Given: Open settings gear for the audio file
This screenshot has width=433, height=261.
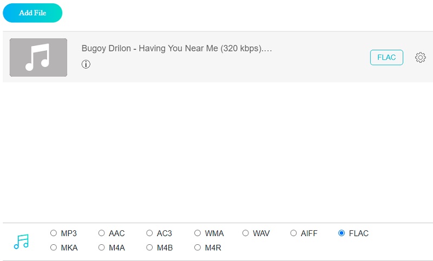Looking at the screenshot, I should coord(420,57).
